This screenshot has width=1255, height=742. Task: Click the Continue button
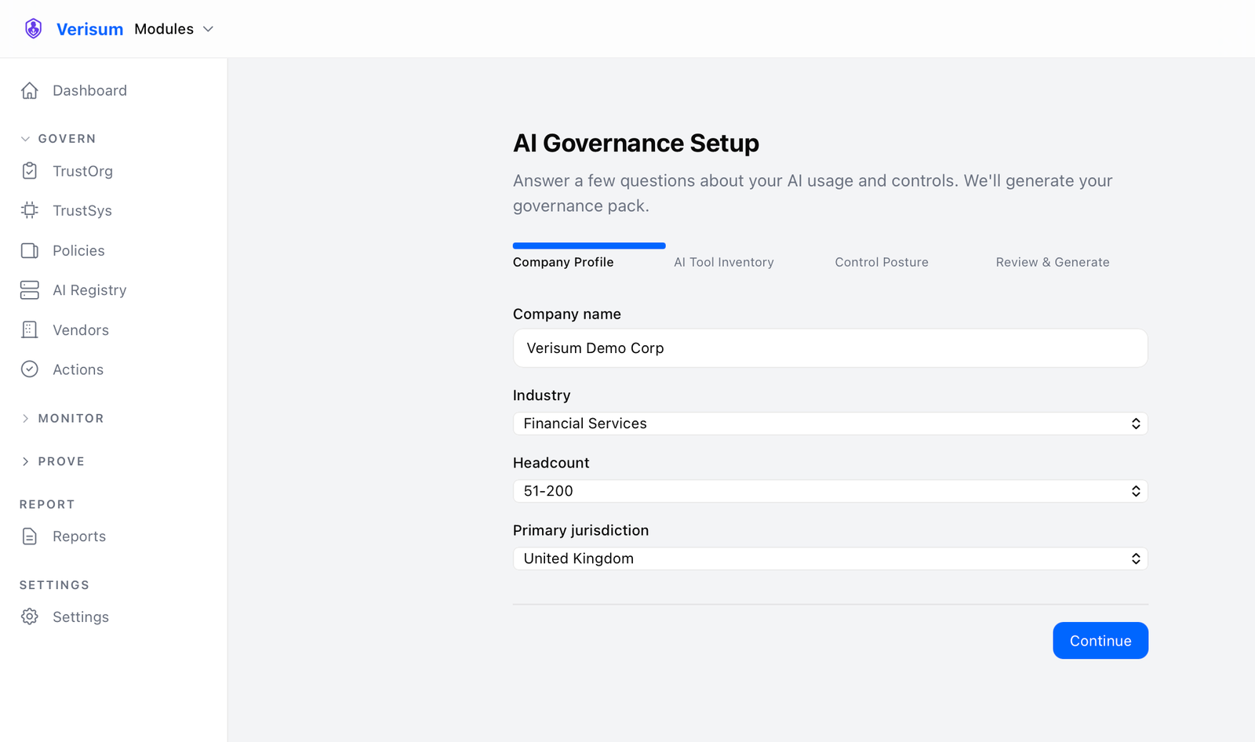coord(1100,640)
